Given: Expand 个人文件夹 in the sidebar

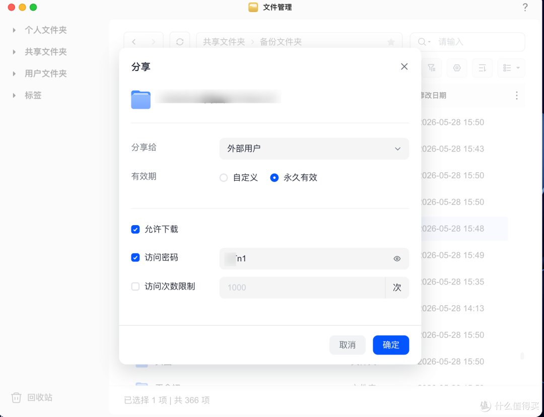Looking at the screenshot, I should pos(14,30).
